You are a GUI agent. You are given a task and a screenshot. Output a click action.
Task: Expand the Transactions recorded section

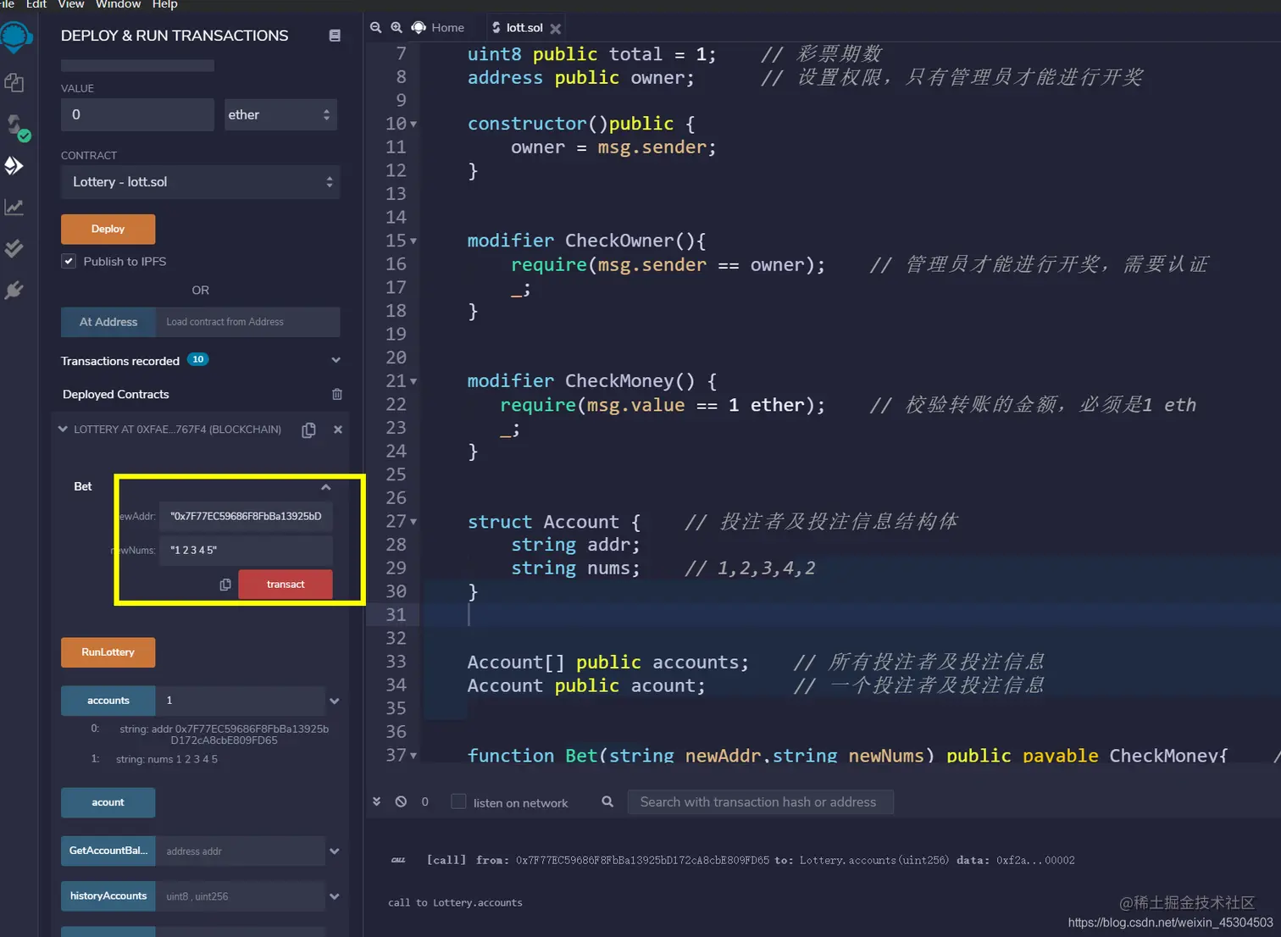pyautogui.click(x=335, y=360)
